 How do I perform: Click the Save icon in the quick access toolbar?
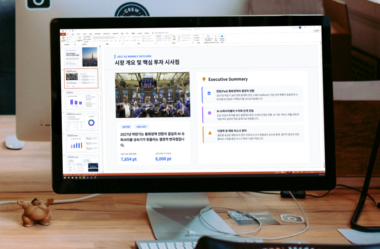pos(63,31)
